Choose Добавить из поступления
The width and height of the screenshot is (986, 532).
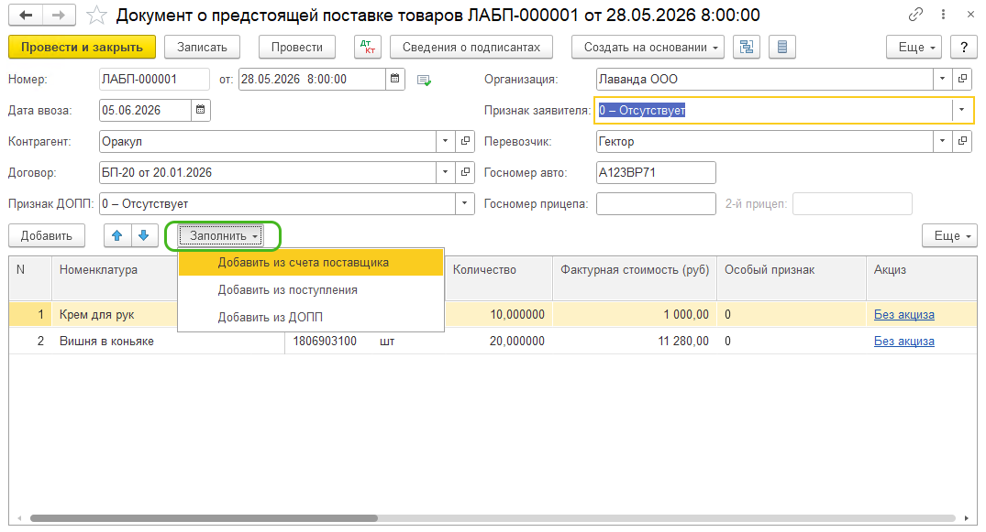click(311, 290)
